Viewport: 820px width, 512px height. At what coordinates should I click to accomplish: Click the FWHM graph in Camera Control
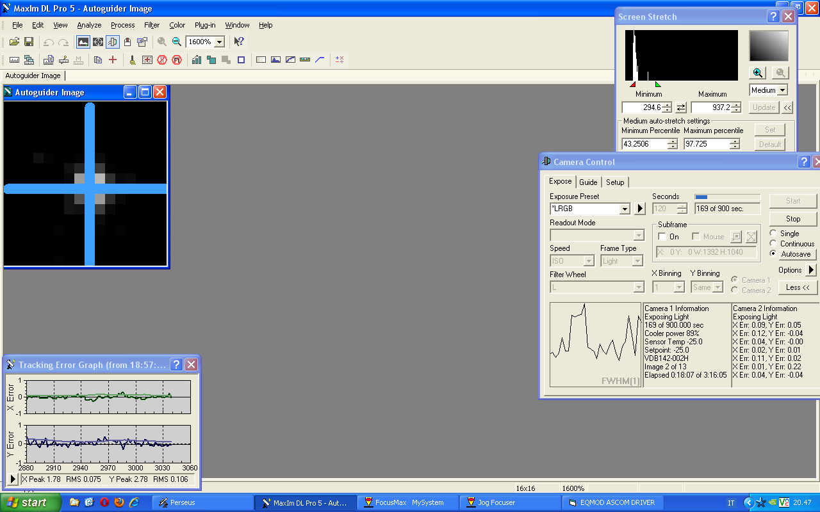pyautogui.click(x=595, y=345)
